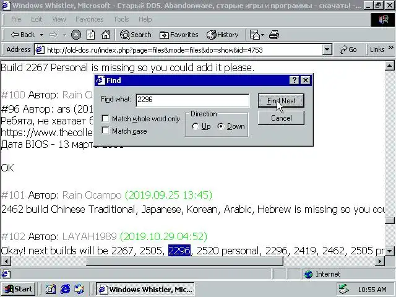Stop loading with the Stop icon
The width and height of the screenshot is (396, 297).
[x=75, y=35]
